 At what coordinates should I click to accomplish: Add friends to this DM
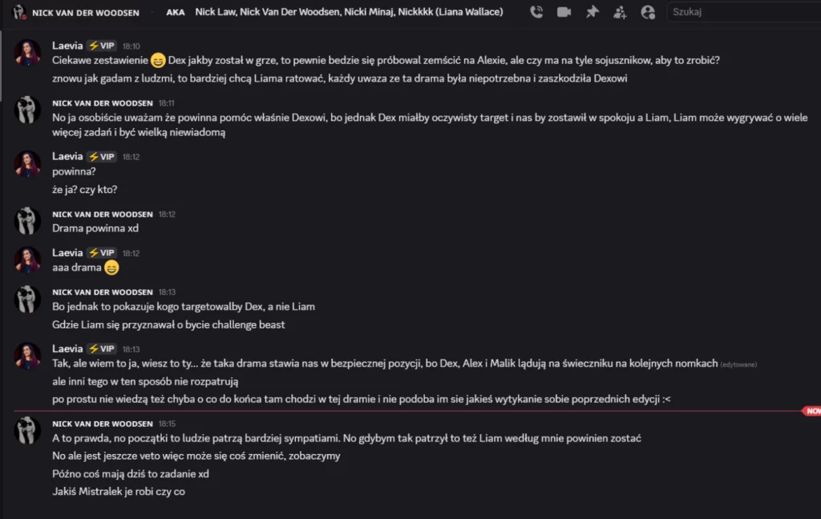pos(620,12)
